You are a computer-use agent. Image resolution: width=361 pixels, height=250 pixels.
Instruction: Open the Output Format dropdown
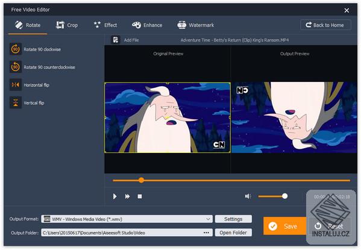127,219
